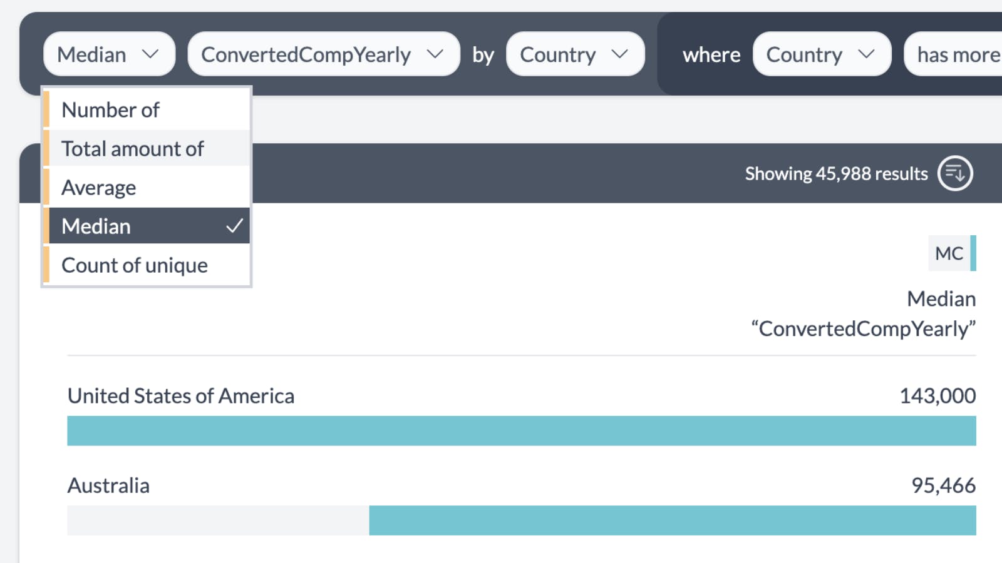Click the MC column badge
The image size is (1002, 563).
tap(950, 253)
